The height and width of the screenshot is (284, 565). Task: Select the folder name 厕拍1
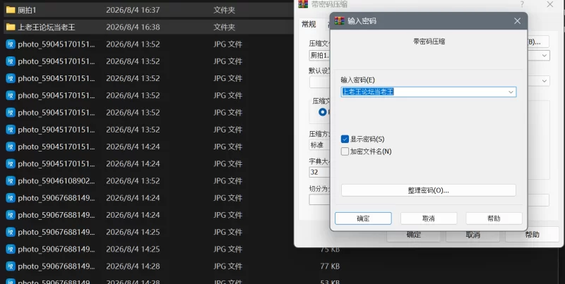(27, 10)
